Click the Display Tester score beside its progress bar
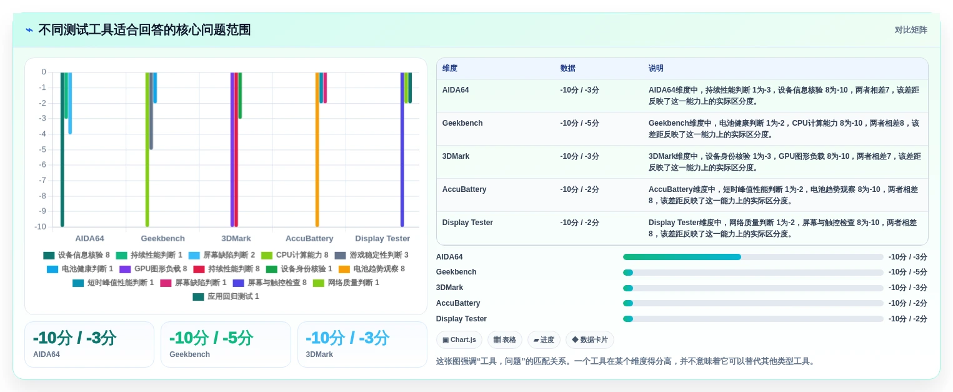953x392 pixels. (908, 319)
